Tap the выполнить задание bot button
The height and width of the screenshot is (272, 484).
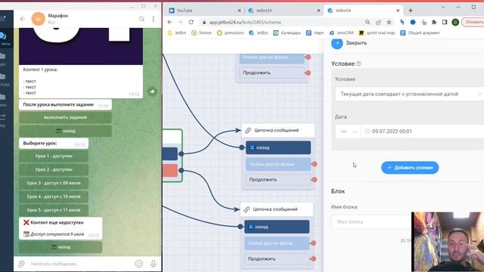pyautogui.click(x=65, y=118)
